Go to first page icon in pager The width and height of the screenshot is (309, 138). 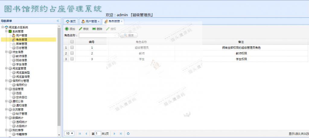80,134
